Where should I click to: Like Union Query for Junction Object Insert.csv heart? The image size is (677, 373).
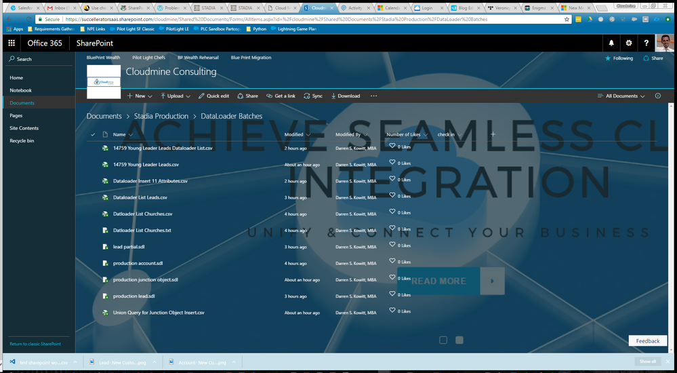(392, 311)
